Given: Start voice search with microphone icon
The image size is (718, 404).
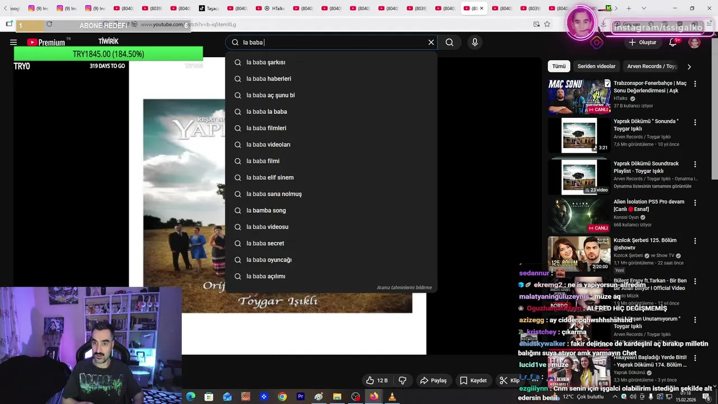Looking at the screenshot, I should [475, 42].
